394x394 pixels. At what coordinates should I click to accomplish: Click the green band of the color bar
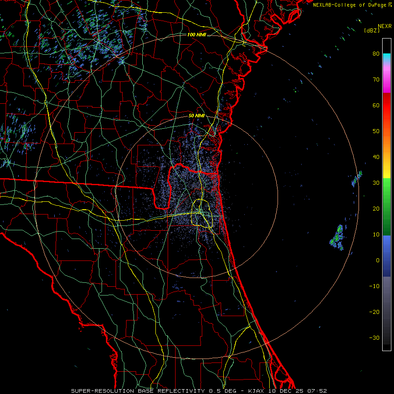point(387,207)
